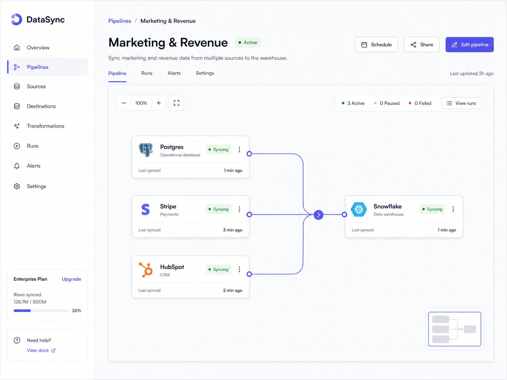Navigate to Transformations in the sidebar

tap(47, 126)
